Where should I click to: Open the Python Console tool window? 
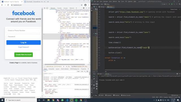tap(126, 95)
